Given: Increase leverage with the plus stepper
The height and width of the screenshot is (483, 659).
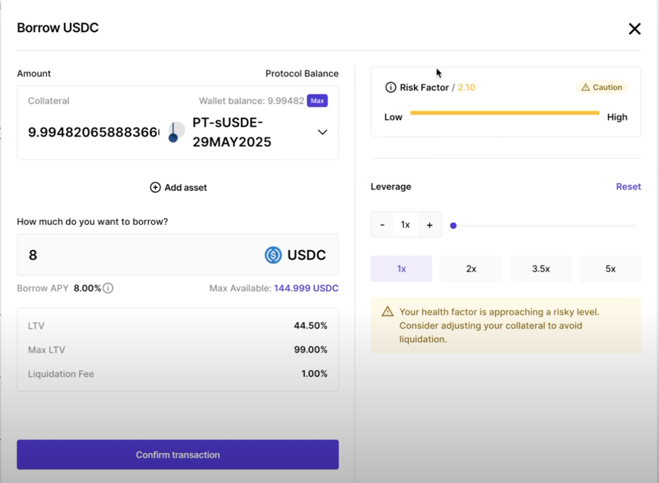Looking at the screenshot, I should (x=429, y=225).
